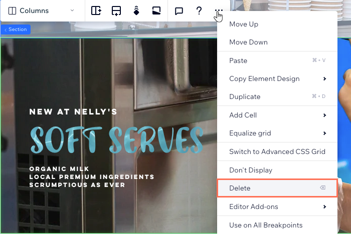Select Editor Add-ons menu entry
The height and width of the screenshot is (234, 351).
coord(277,206)
